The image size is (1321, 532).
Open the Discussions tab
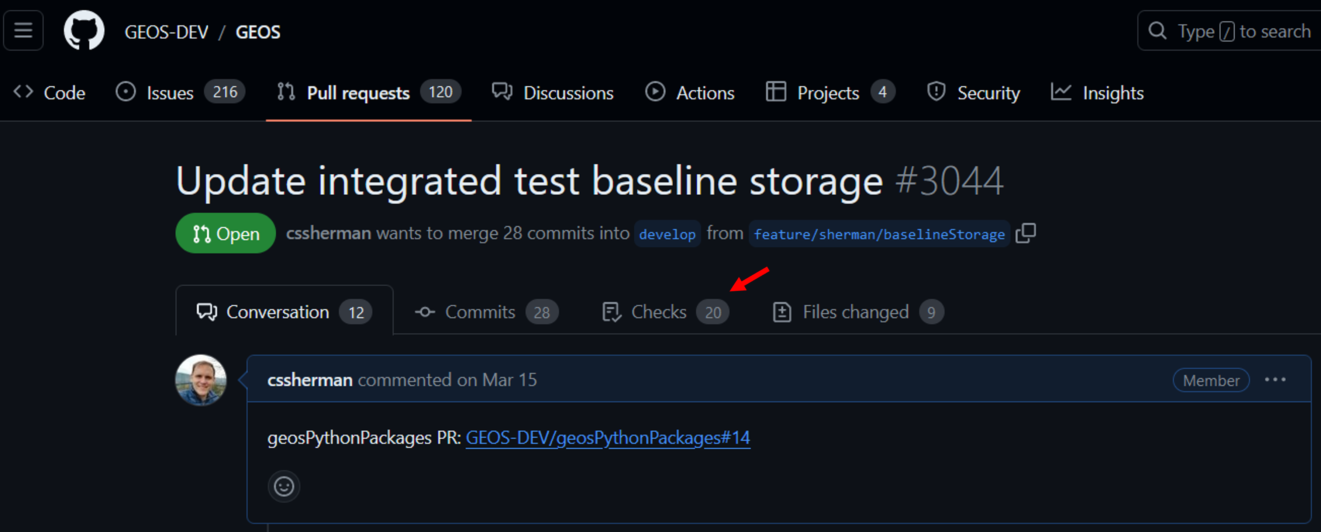click(x=553, y=93)
